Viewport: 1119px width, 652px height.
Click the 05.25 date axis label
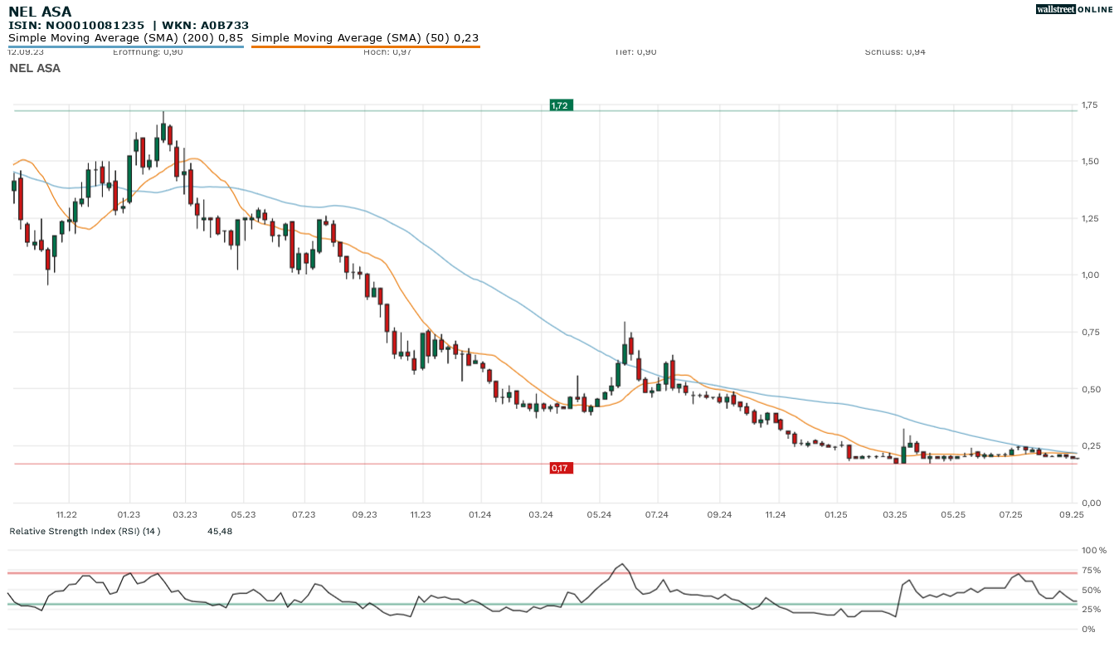953,515
